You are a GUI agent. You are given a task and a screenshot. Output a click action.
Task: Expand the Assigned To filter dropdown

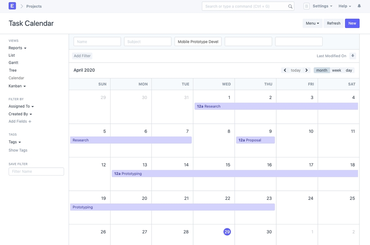point(21,106)
